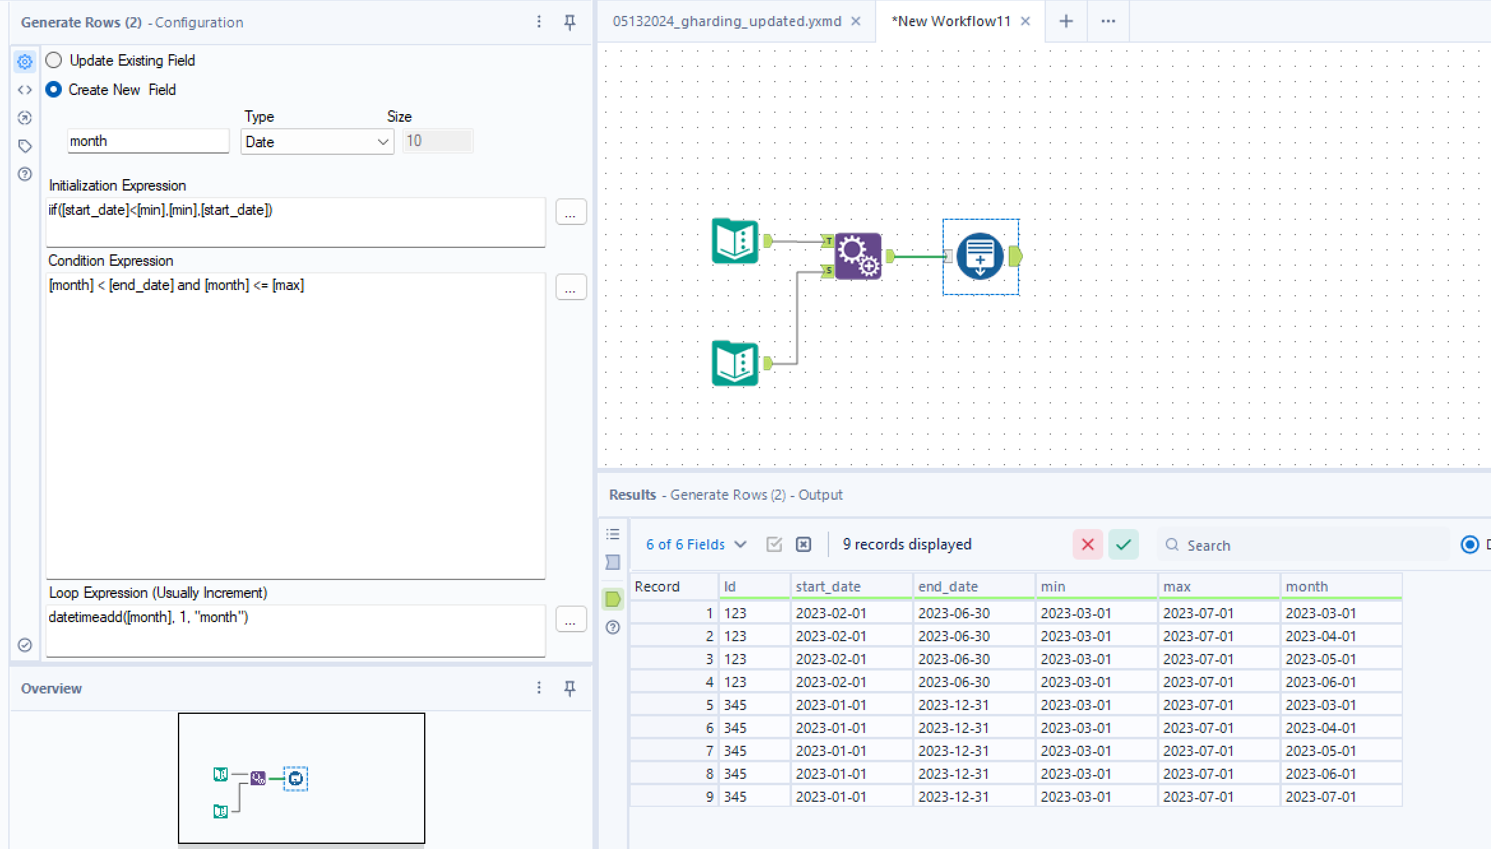Click the red X cancel data button
Image resolution: width=1491 pixels, height=849 pixels.
1087,544
